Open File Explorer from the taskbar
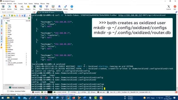 [x=8, y=98]
